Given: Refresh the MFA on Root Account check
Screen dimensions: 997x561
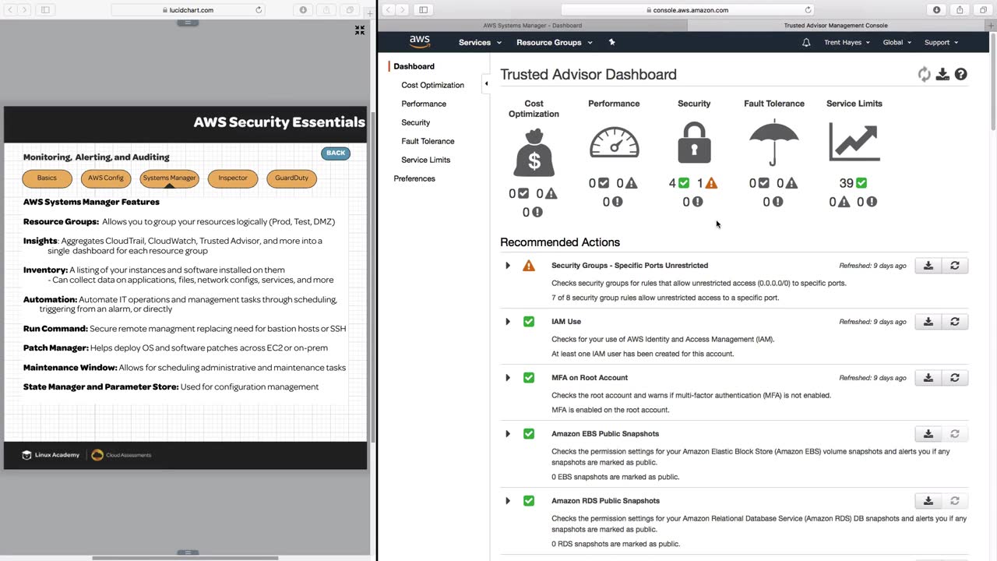Looking at the screenshot, I should [955, 378].
